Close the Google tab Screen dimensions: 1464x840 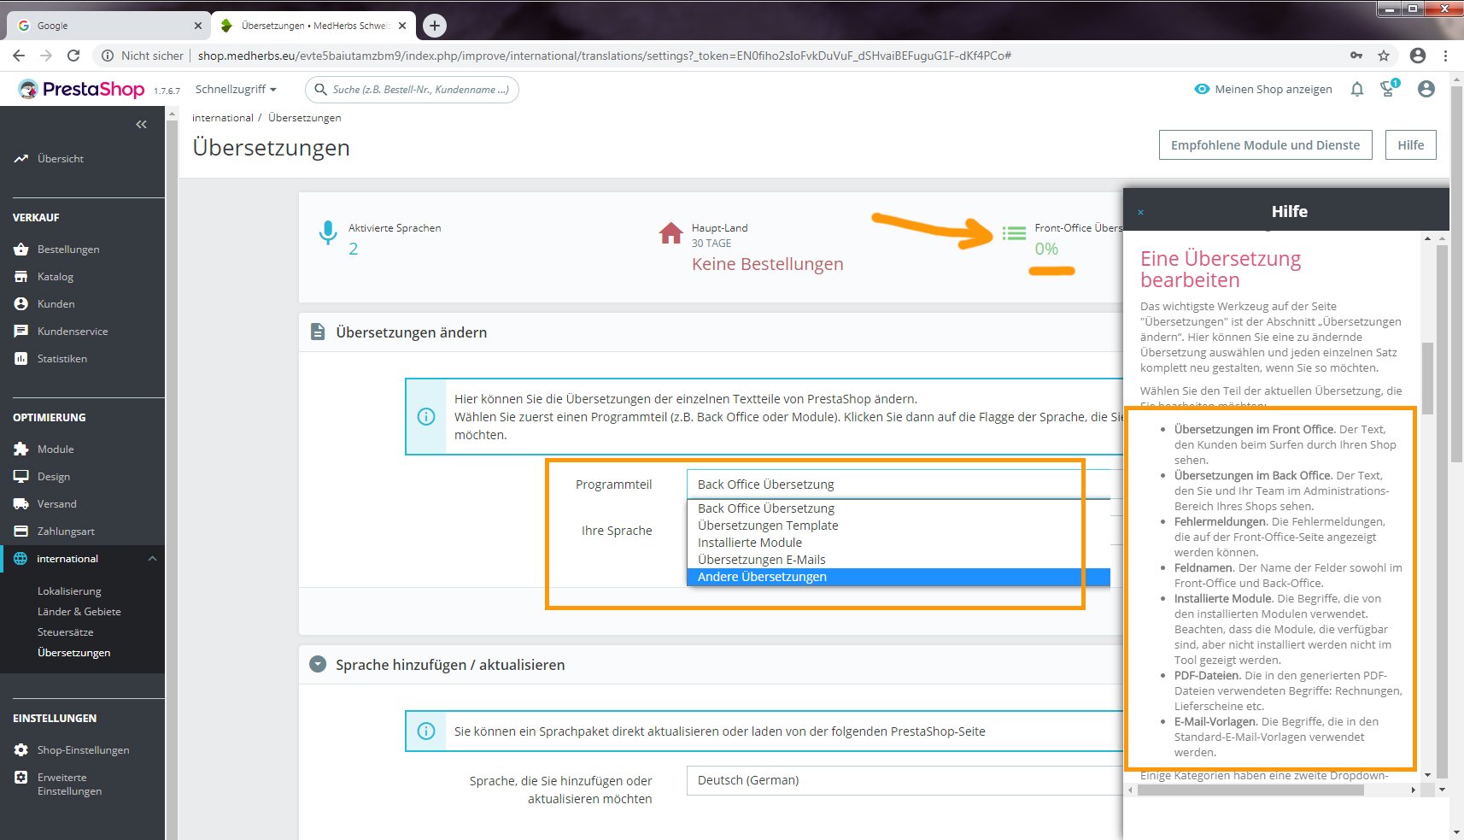coord(197,26)
